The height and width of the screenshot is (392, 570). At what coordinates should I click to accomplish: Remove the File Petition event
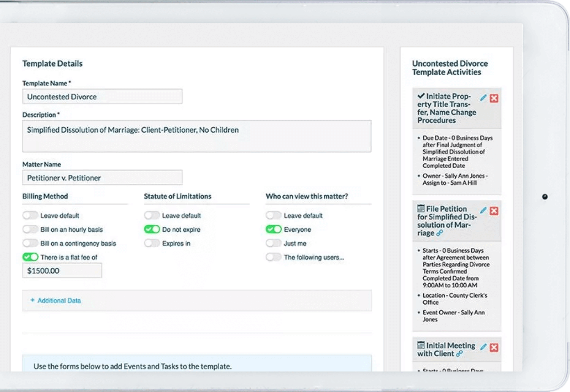tap(494, 211)
